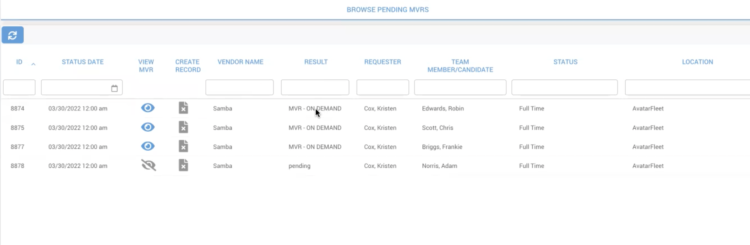Image resolution: width=750 pixels, height=245 pixels.
Task: Focus the Team Member/Candidate filter field
Action: point(460,88)
